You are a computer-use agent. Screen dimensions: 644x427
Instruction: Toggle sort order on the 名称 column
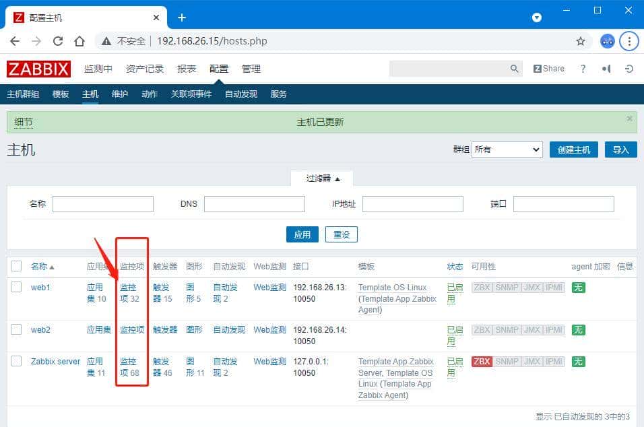point(39,265)
